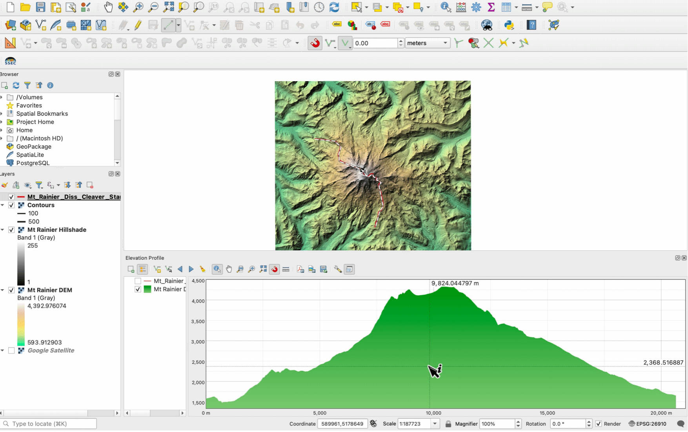Select the Pan Map hand tool
Screen dimensions: 688x432
(x=108, y=7)
